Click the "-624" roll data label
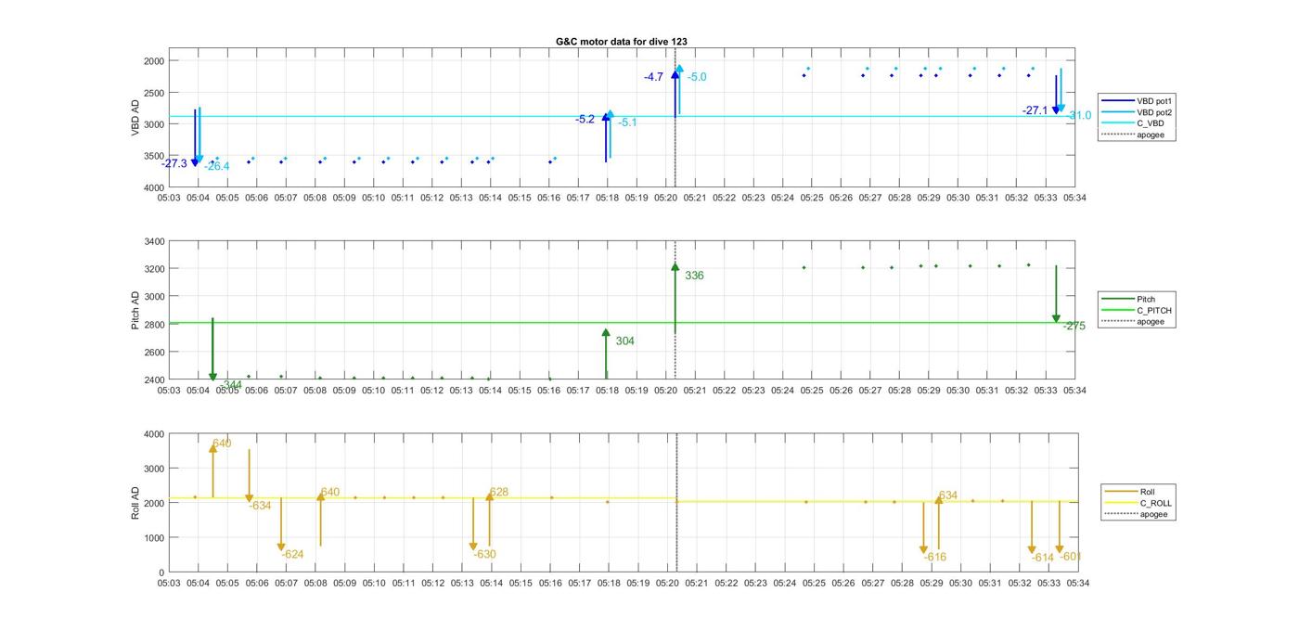This screenshot has width=1299, height=643. point(292,554)
